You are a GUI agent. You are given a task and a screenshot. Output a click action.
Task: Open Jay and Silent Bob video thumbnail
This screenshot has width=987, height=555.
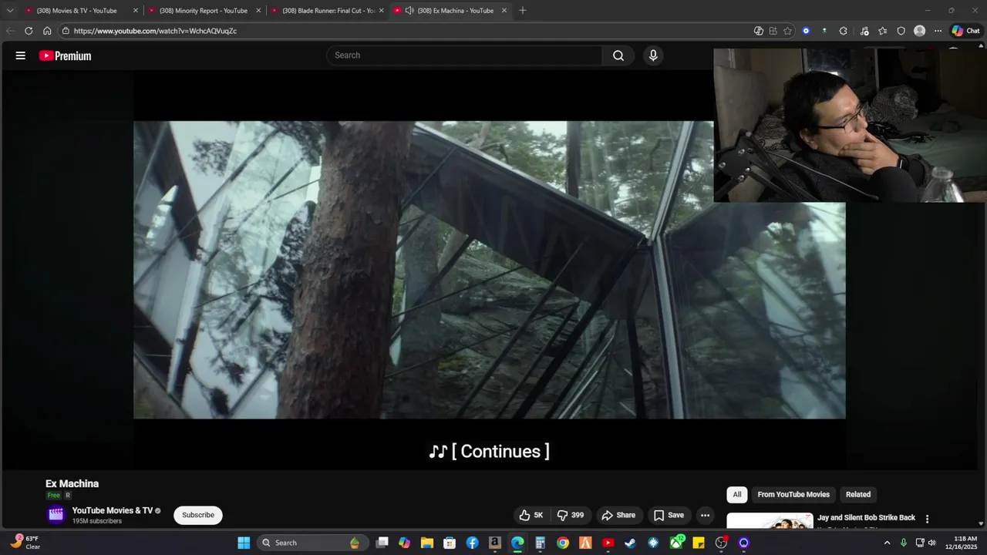point(770,521)
